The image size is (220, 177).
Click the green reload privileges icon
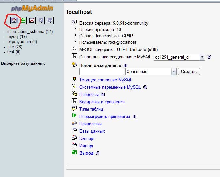[x=74, y=115]
